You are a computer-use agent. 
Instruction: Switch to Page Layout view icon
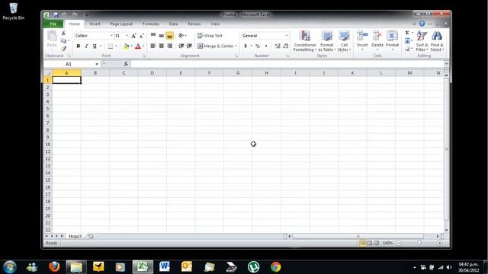369,243
